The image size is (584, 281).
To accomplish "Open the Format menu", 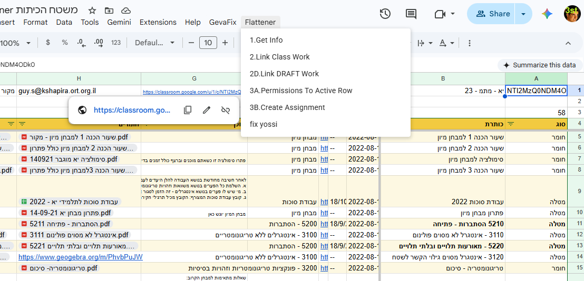I will (35, 22).
